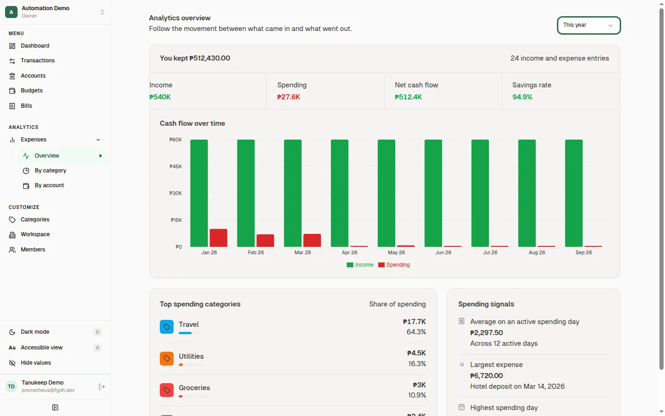This screenshot has width=665, height=416.
Task: Click the Largest expense arrow icon
Action: tap(461, 364)
